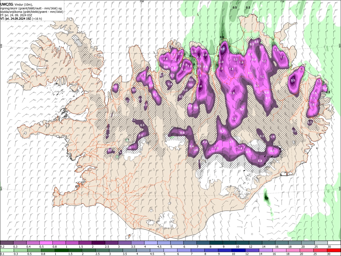Pick the red 30 swatch, lower legend row

pyautogui.click(x=334, y=250)
